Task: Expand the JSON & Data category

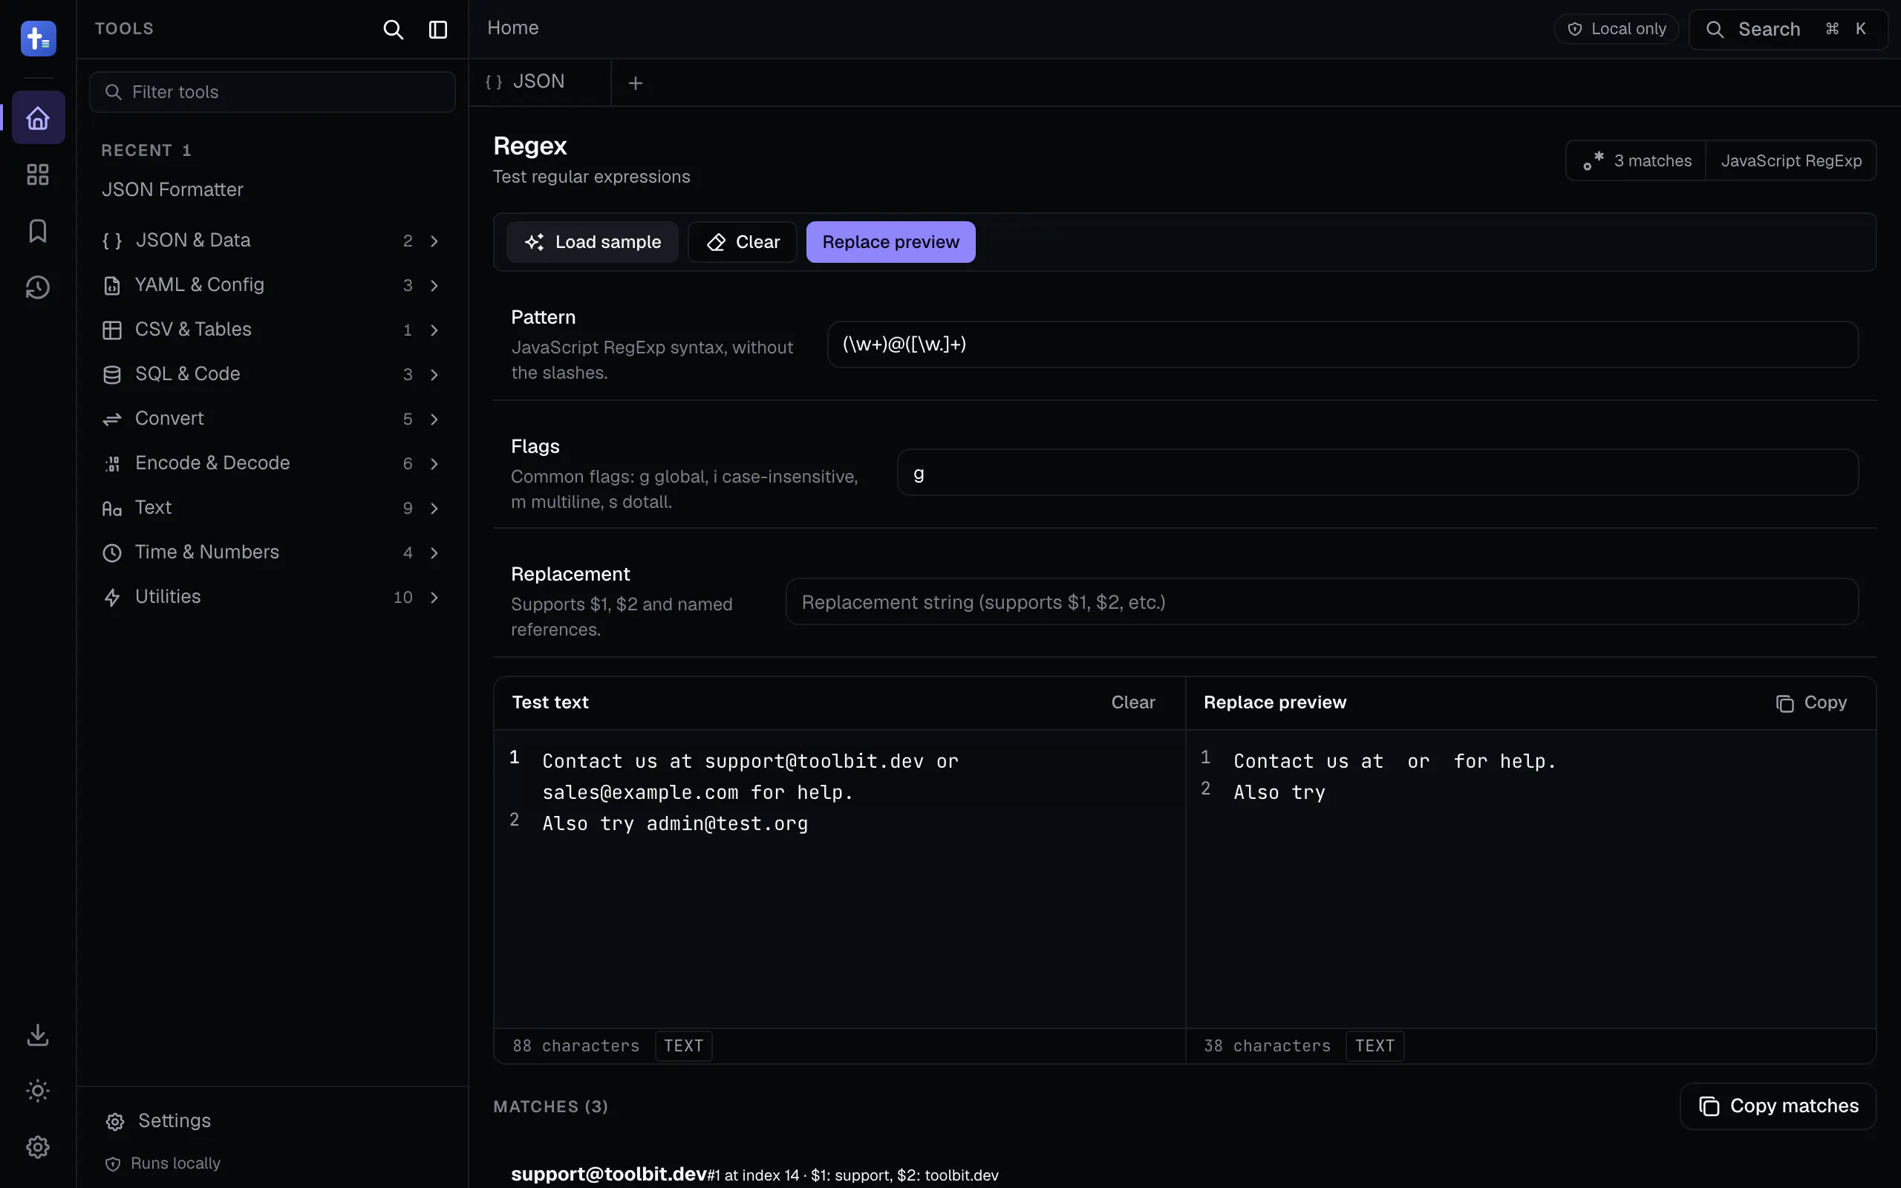Action: (x=272, y=241)
